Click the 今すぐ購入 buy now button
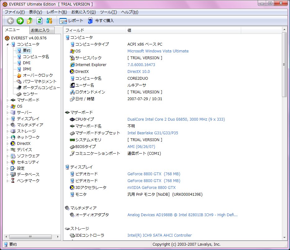The height and width of the screenshot is (250, 290). (100, 21)
